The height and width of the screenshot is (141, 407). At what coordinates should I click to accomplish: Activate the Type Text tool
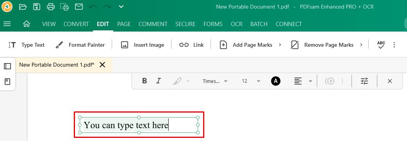(27, 45)
